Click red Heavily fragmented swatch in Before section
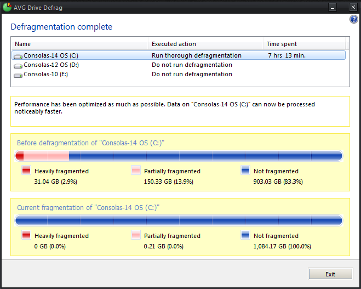 pos(26,170)
